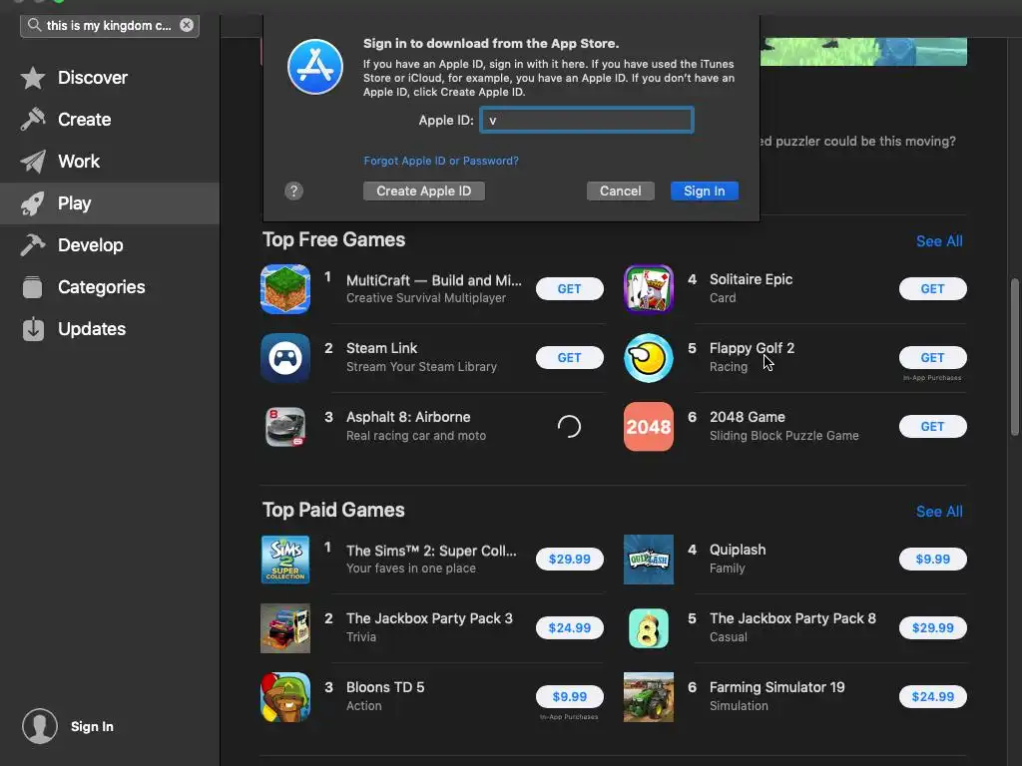1022x766 pixels.
Task: Open the Discover section star icon
Action: 33,78
